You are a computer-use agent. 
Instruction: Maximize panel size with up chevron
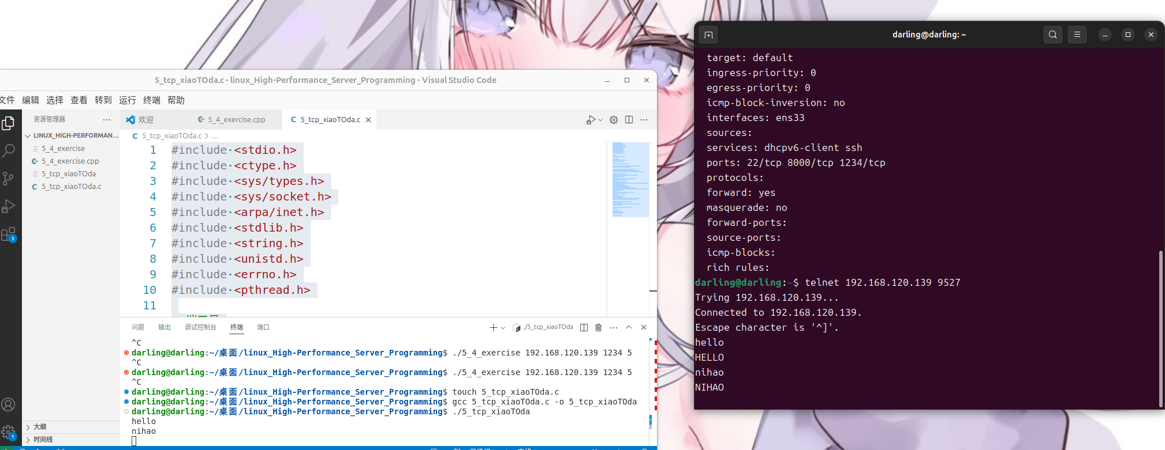pos(629,327)
